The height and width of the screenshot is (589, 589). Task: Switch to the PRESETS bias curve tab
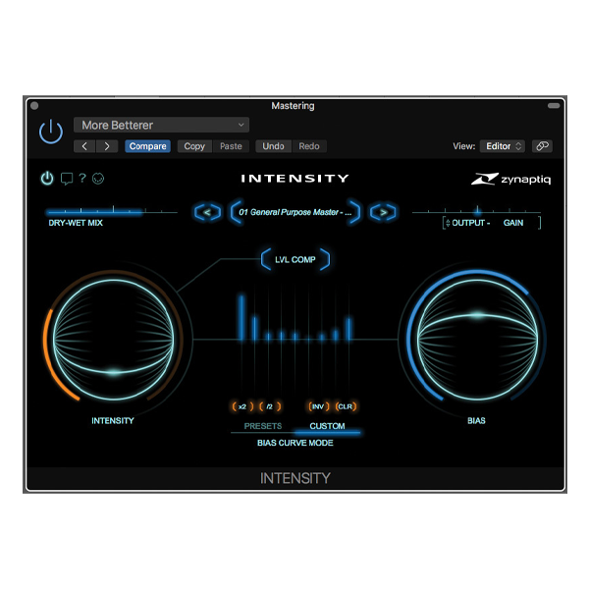[263, 426]
